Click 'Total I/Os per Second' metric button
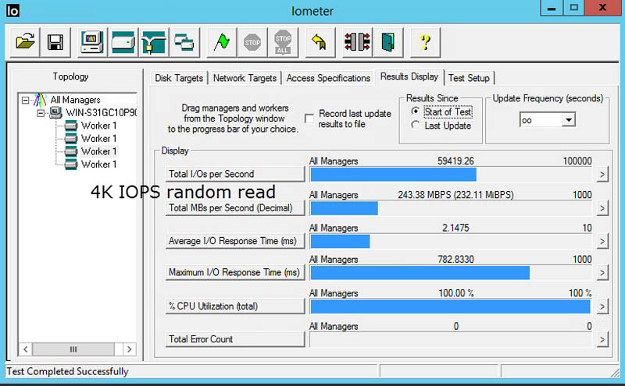The image size is (625, 386). pos(235,174)
